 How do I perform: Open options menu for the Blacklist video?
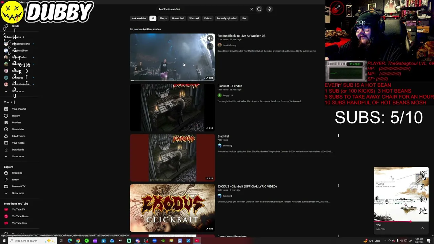coord(338,136)
